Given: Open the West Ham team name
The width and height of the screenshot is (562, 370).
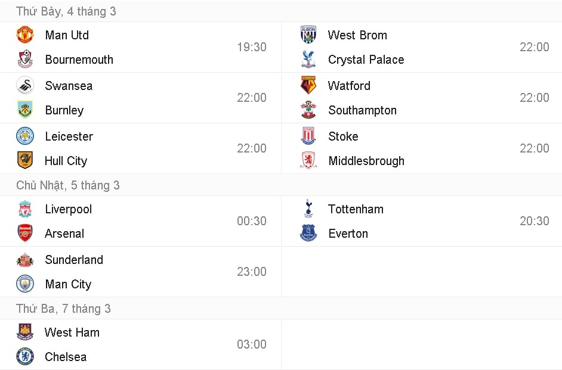Looking at the screenshot, I should [72, 332].
